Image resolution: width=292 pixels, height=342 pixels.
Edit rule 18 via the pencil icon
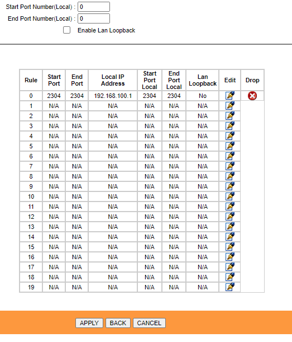click(x=230, y=277)
